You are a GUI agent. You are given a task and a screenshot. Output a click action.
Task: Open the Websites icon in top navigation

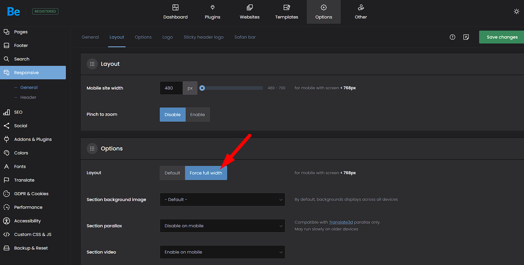pyautogui.click(x=250, y=7)
